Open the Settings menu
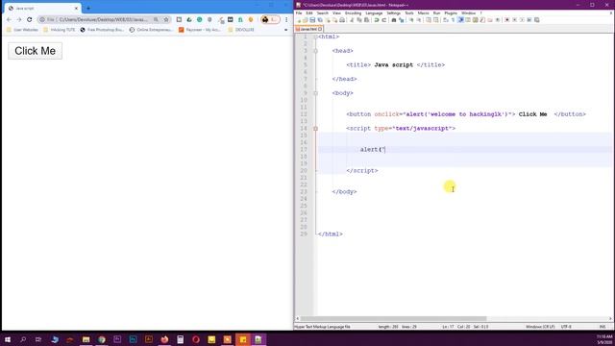Screen dimensions: 615x346 point(393,12)
